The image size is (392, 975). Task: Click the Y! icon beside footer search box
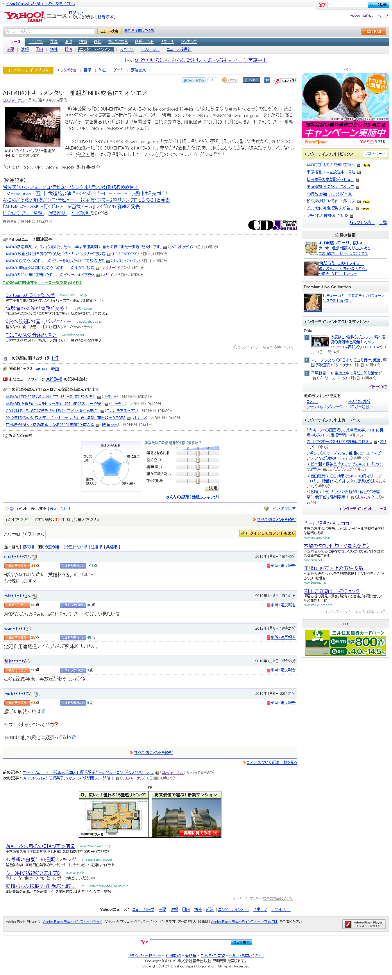[x=144, y=942]
